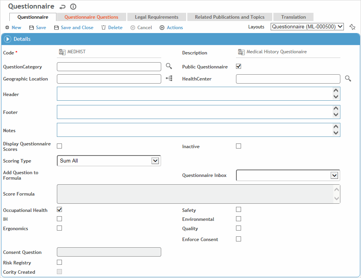Check the IH checkbox
The height and width of the screenshot is (278, 361).
click(60, 219)
